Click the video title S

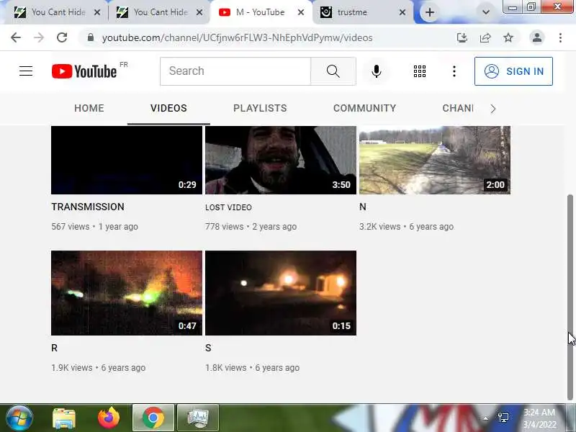coord(208,348)
